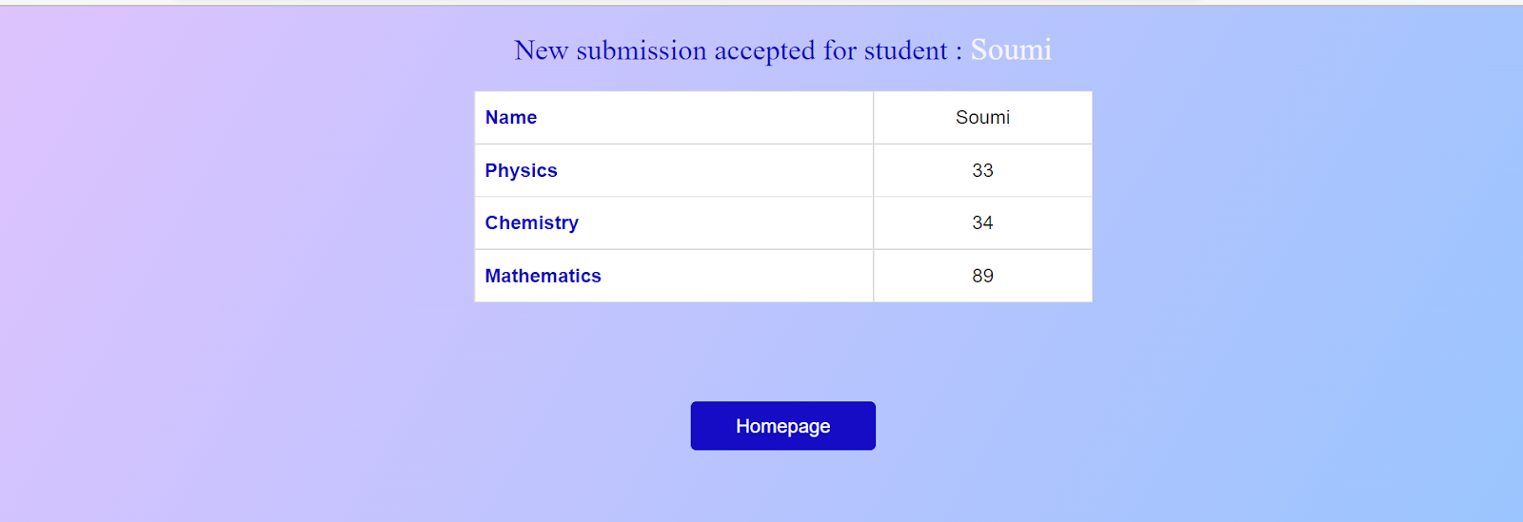Click the word "submission" in the heading
This screenshot has width=1523, height=522.
[x=641, y=50]
